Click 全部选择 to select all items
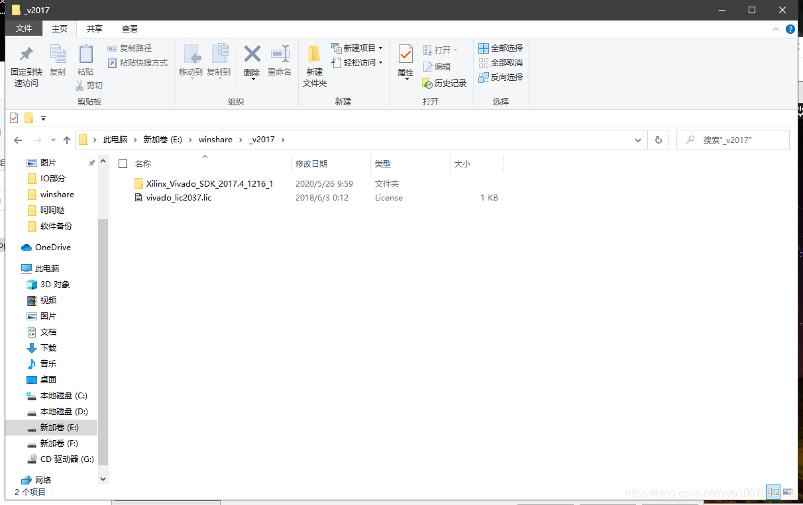Viewport: 803px width, 505px height. pyautogui.click(x=500, y=48)
